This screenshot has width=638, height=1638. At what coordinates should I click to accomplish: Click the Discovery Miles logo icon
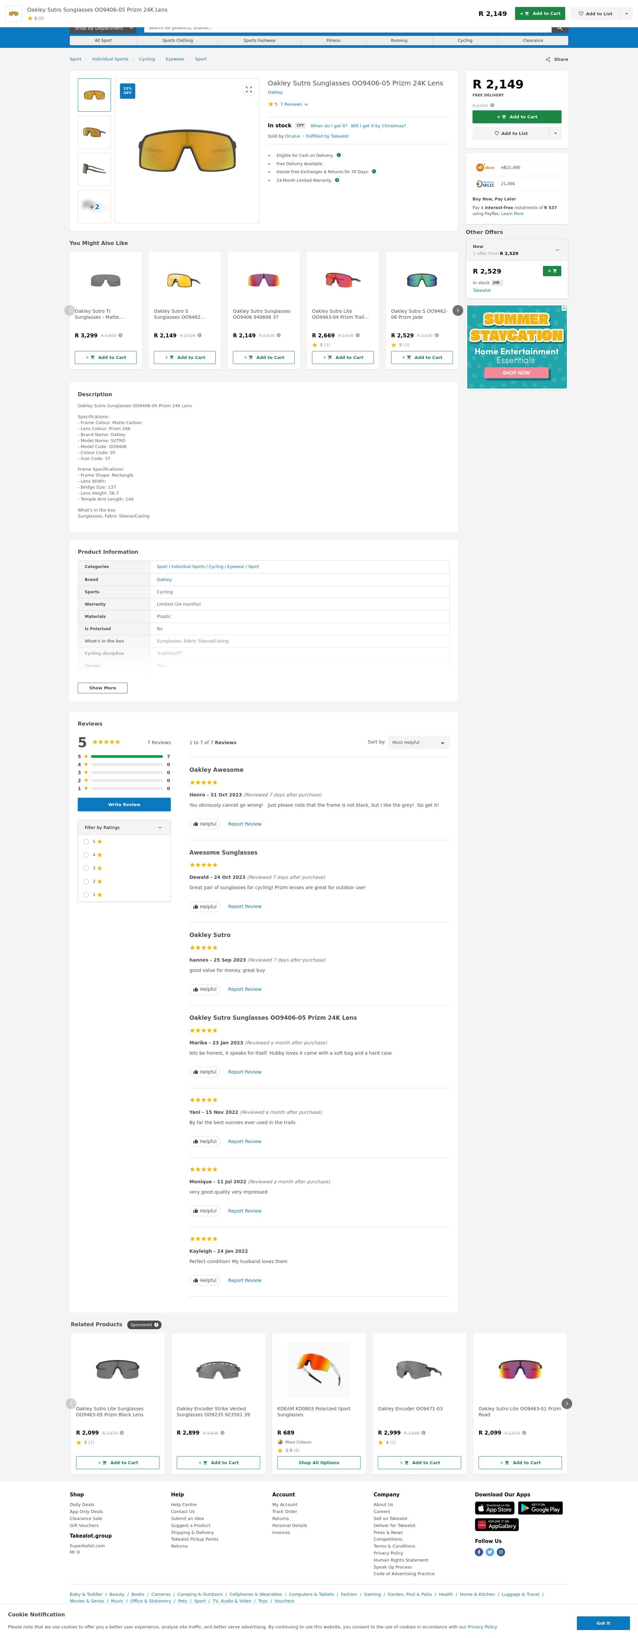pos(485,184)
